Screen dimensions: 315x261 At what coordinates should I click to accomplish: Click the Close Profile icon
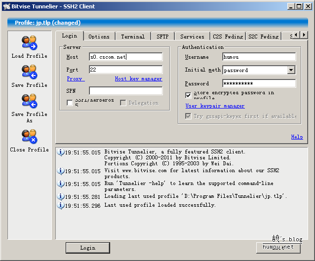30,137
